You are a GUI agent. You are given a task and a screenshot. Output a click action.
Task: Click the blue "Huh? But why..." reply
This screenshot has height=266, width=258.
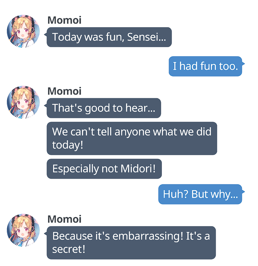[x=200, y=194]
